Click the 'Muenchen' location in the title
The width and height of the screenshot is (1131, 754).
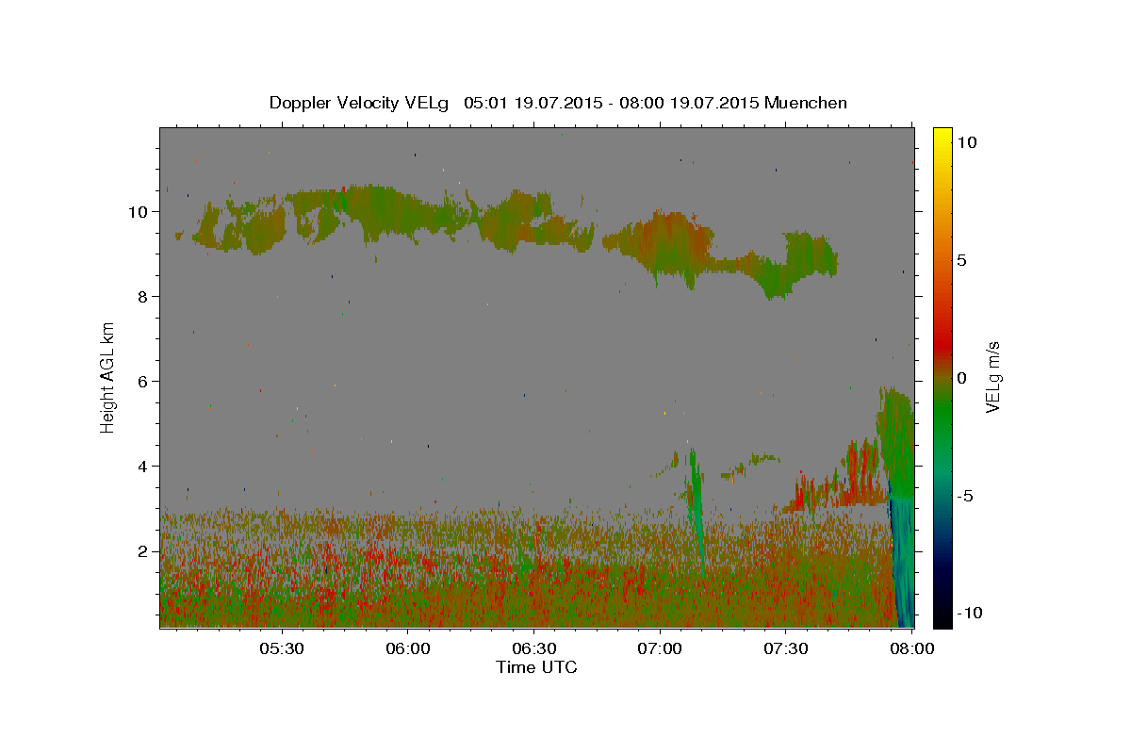[806, 103]
